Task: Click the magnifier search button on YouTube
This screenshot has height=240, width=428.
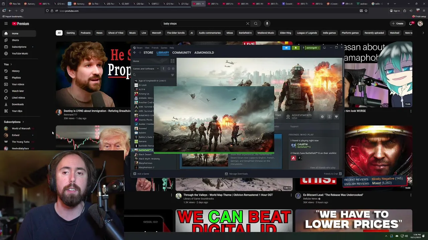Action: point(256,24)
